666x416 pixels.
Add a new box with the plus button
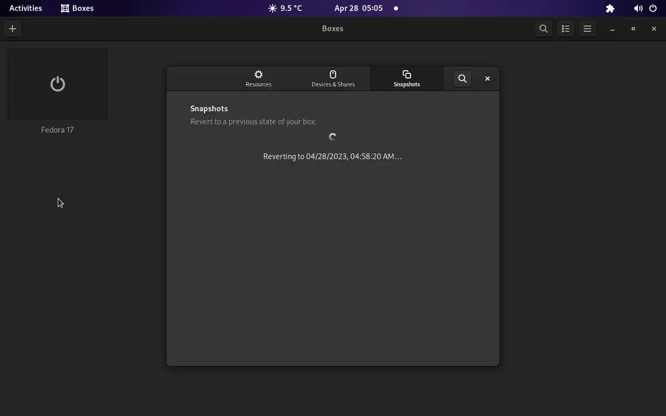(12, 29)
